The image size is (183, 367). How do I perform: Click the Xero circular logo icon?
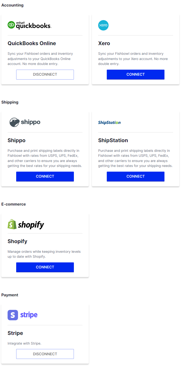click(x=103, y=25)
